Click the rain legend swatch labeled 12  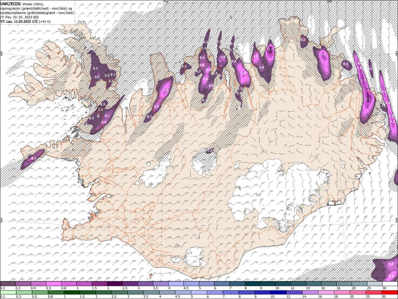pyautogui.click(x=294, y=292)
